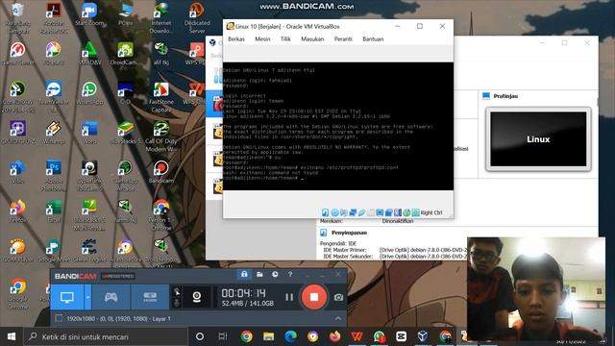Select the GOM Player desktop shortcut

17,250
